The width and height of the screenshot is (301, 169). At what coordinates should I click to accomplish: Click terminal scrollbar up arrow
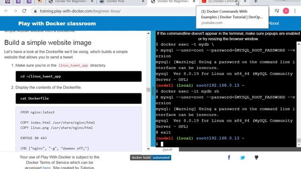point(299,44)
